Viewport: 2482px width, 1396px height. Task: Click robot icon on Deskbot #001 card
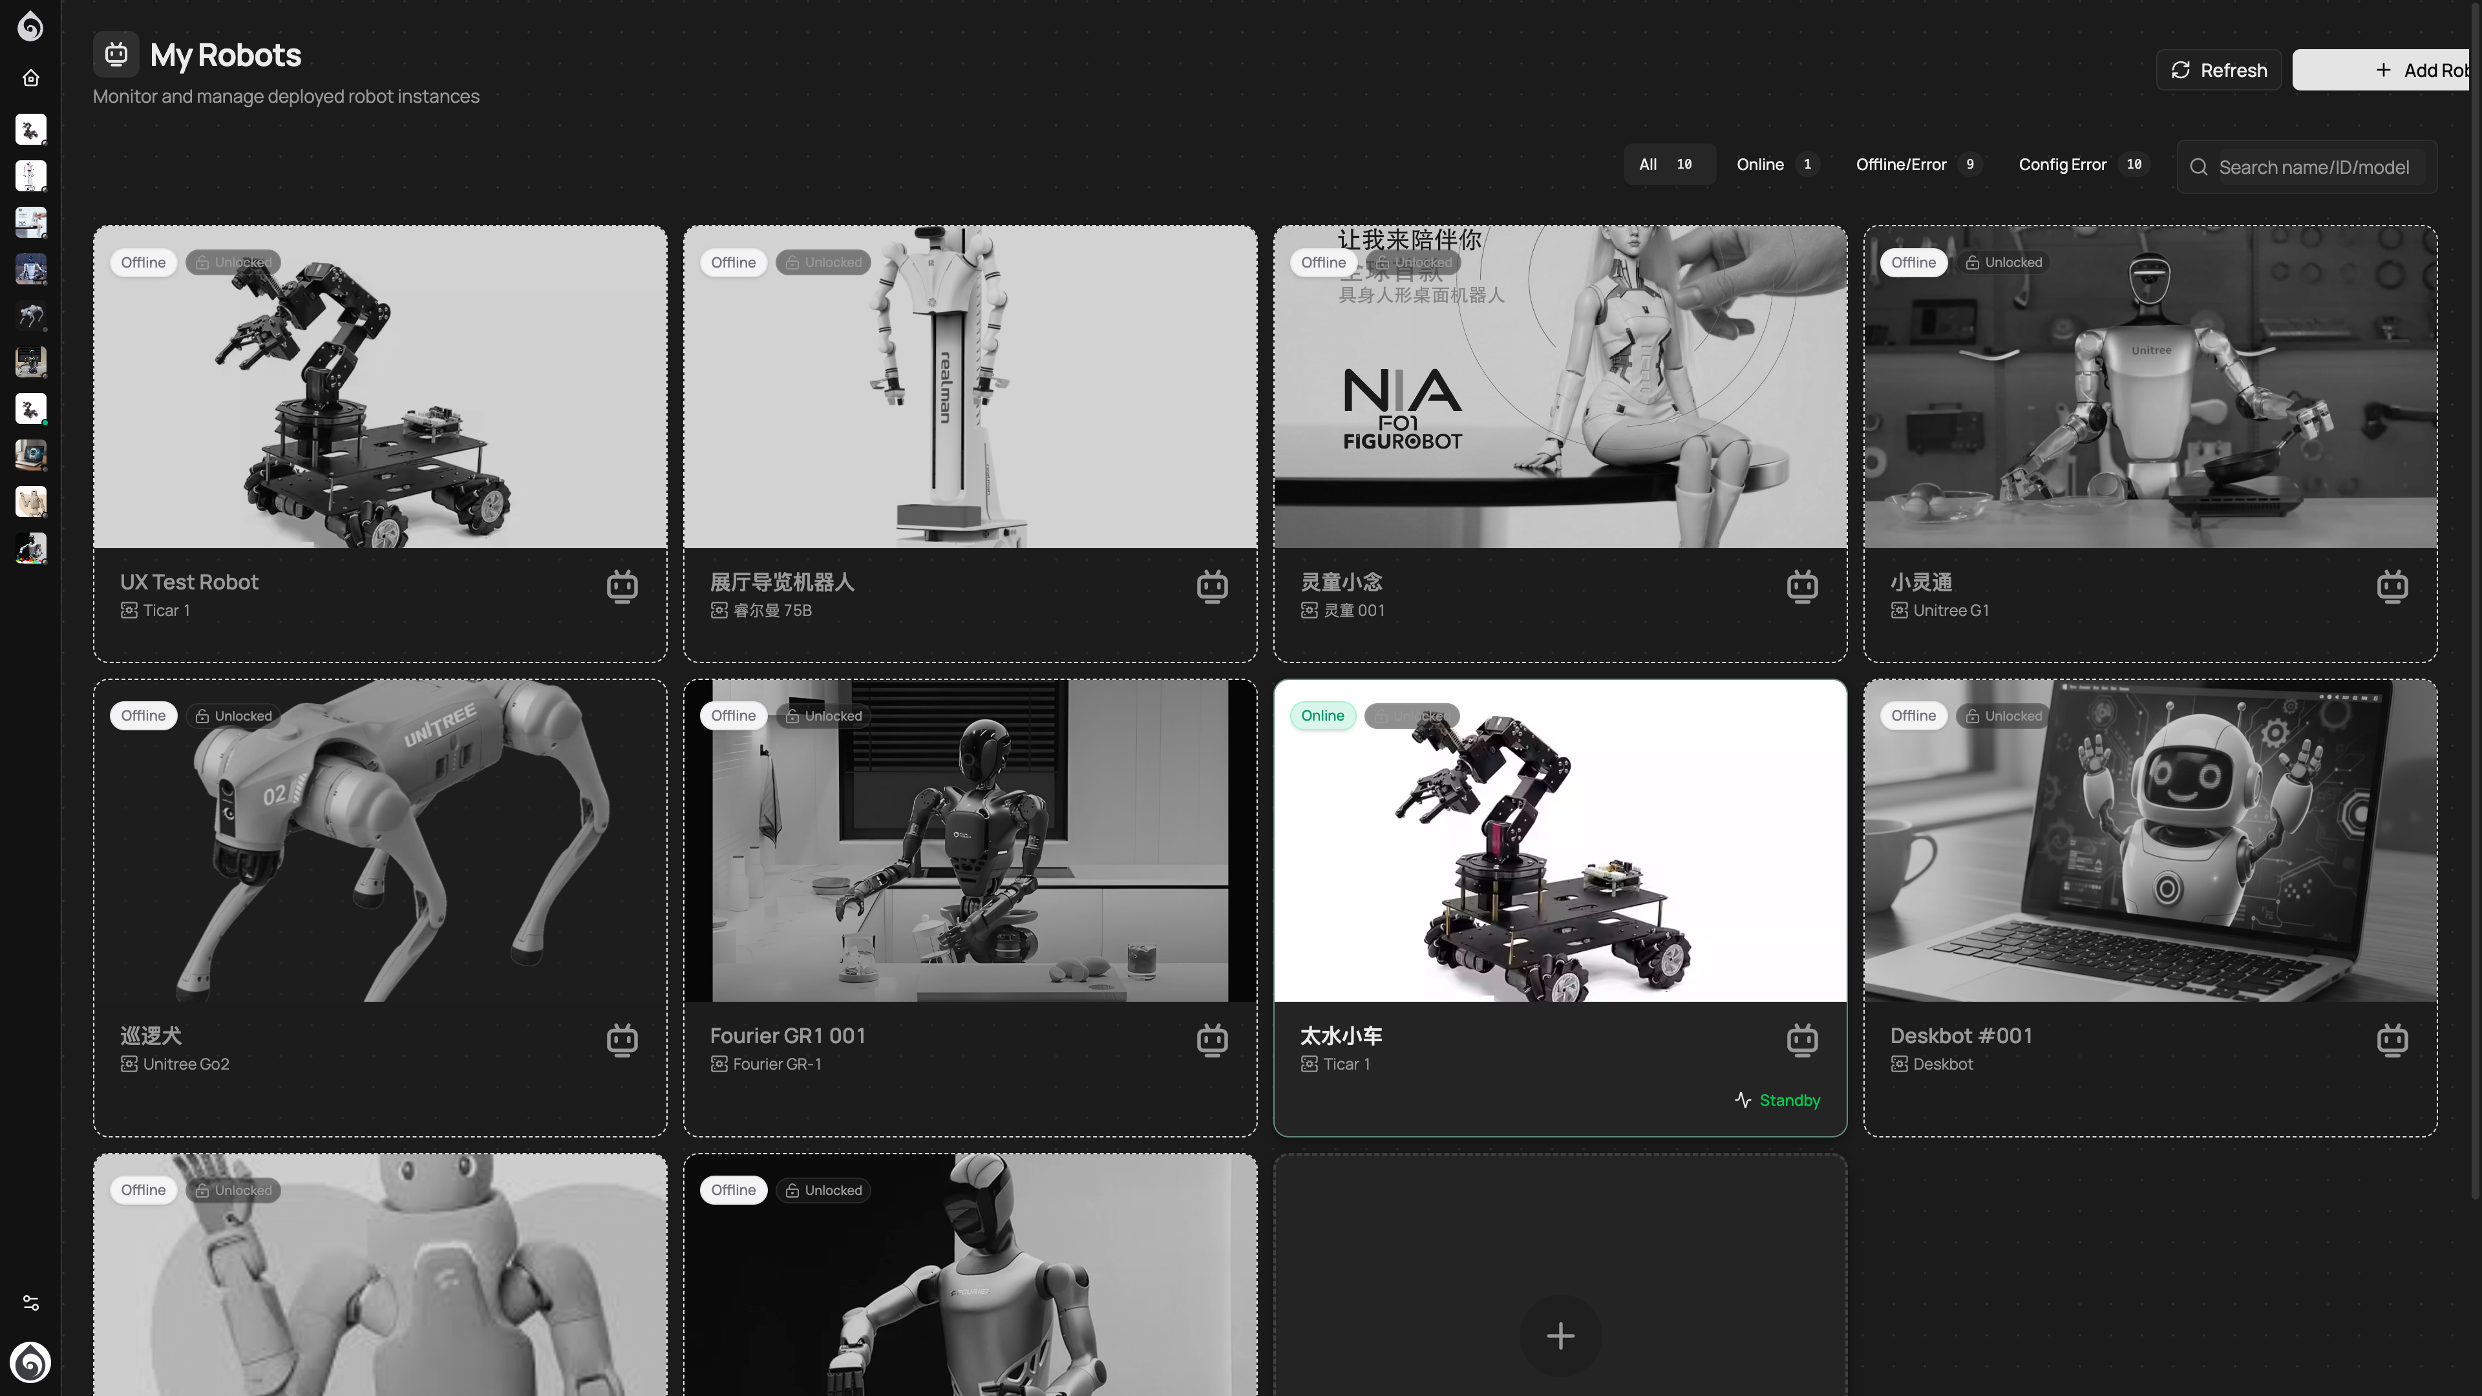(2392, 1039)
